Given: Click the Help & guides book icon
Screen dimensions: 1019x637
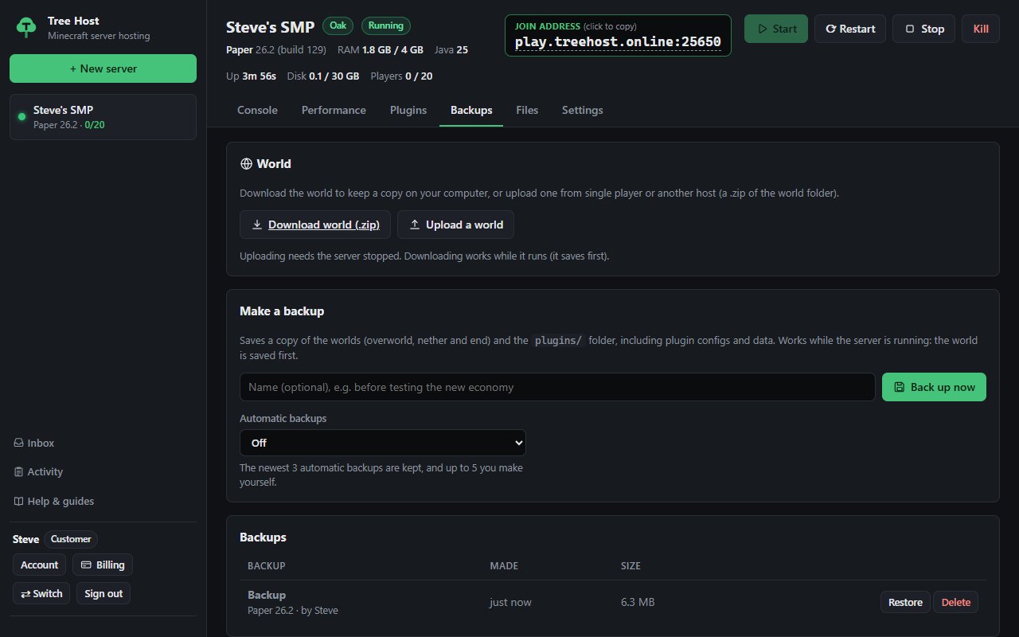Looking at the screenshot, I should tap(18, 502).
